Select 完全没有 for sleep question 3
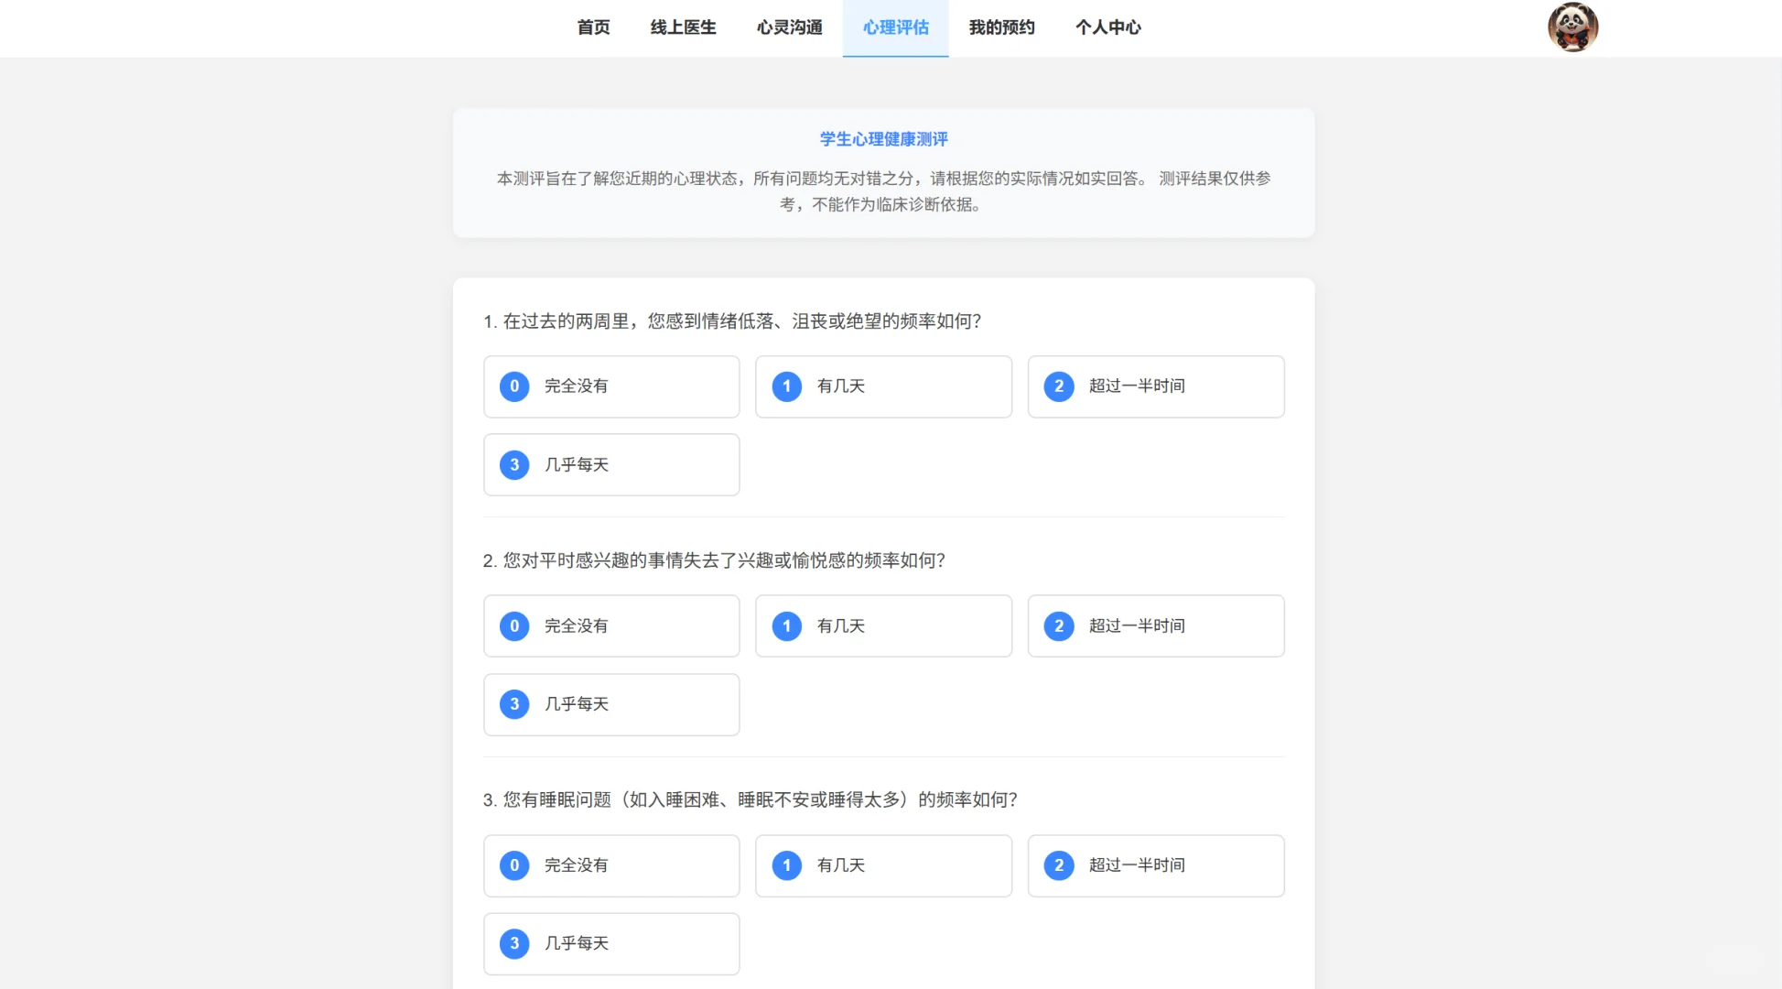This screenshot has height=989, width=1782. point(610,865)
